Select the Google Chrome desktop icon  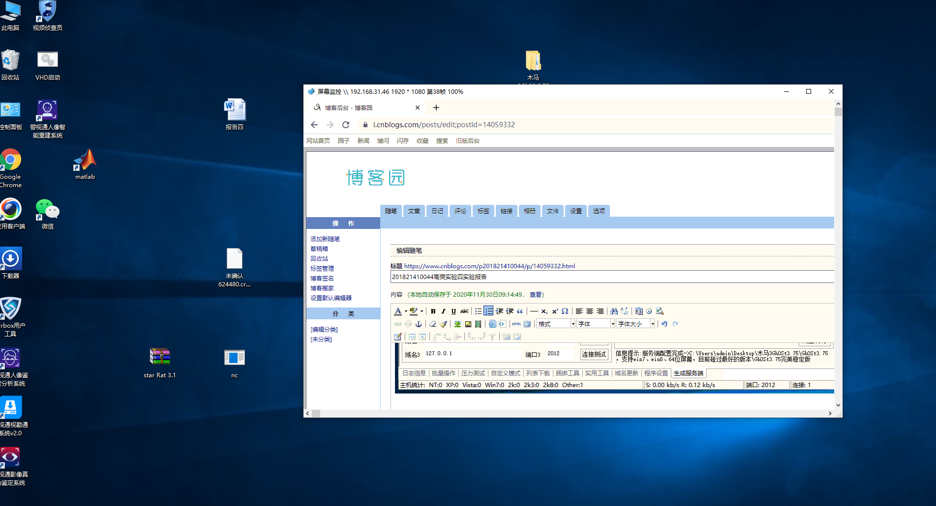tap(10, 169)
